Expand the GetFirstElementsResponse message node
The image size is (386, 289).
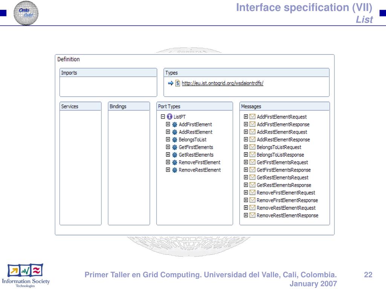pos(246,170)
